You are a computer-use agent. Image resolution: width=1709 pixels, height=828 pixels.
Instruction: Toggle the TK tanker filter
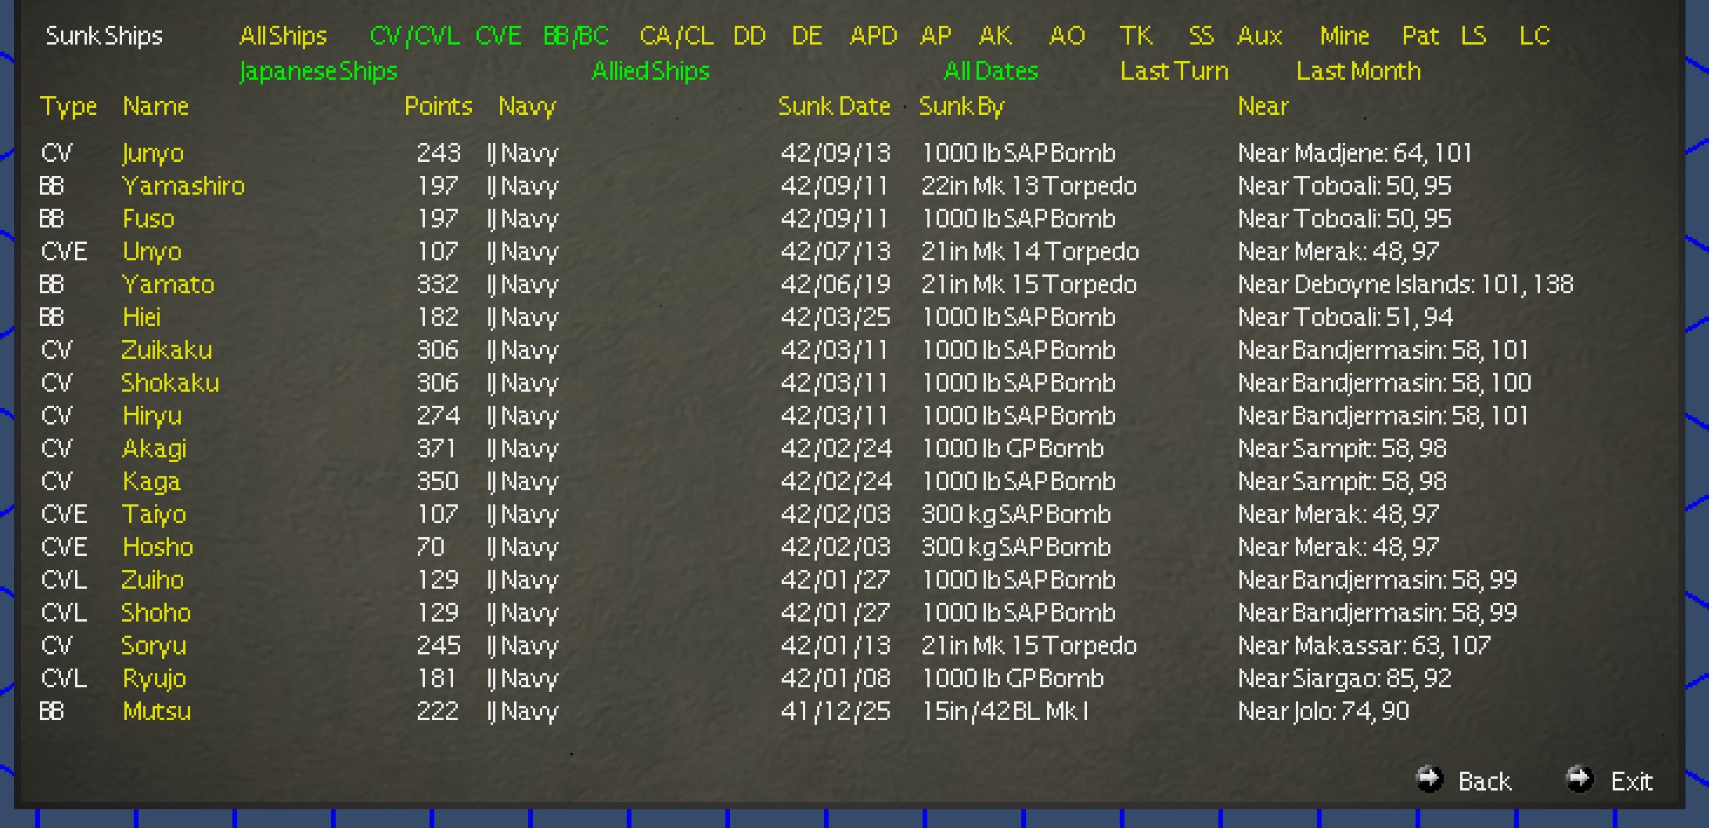point(1136,35)
